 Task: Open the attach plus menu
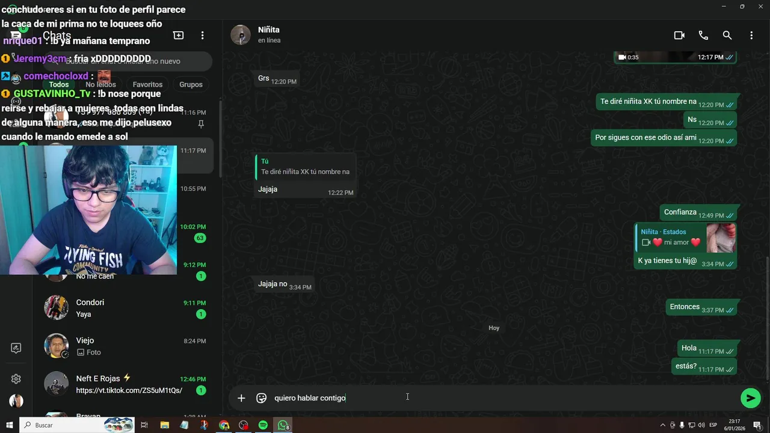tap(241, 398)
